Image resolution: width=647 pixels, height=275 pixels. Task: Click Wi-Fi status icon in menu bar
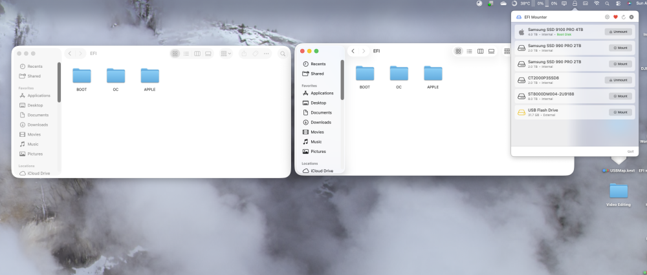(597, 3)
